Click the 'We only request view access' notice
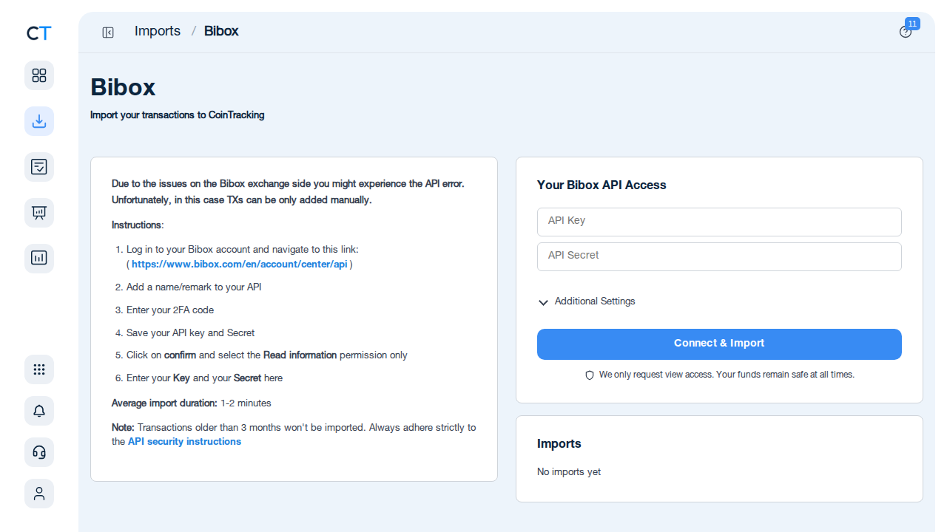 727,375
